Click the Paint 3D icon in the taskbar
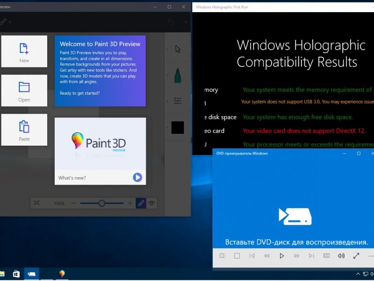The height and width of the screenshot is (281, 374). coord(62,274)
